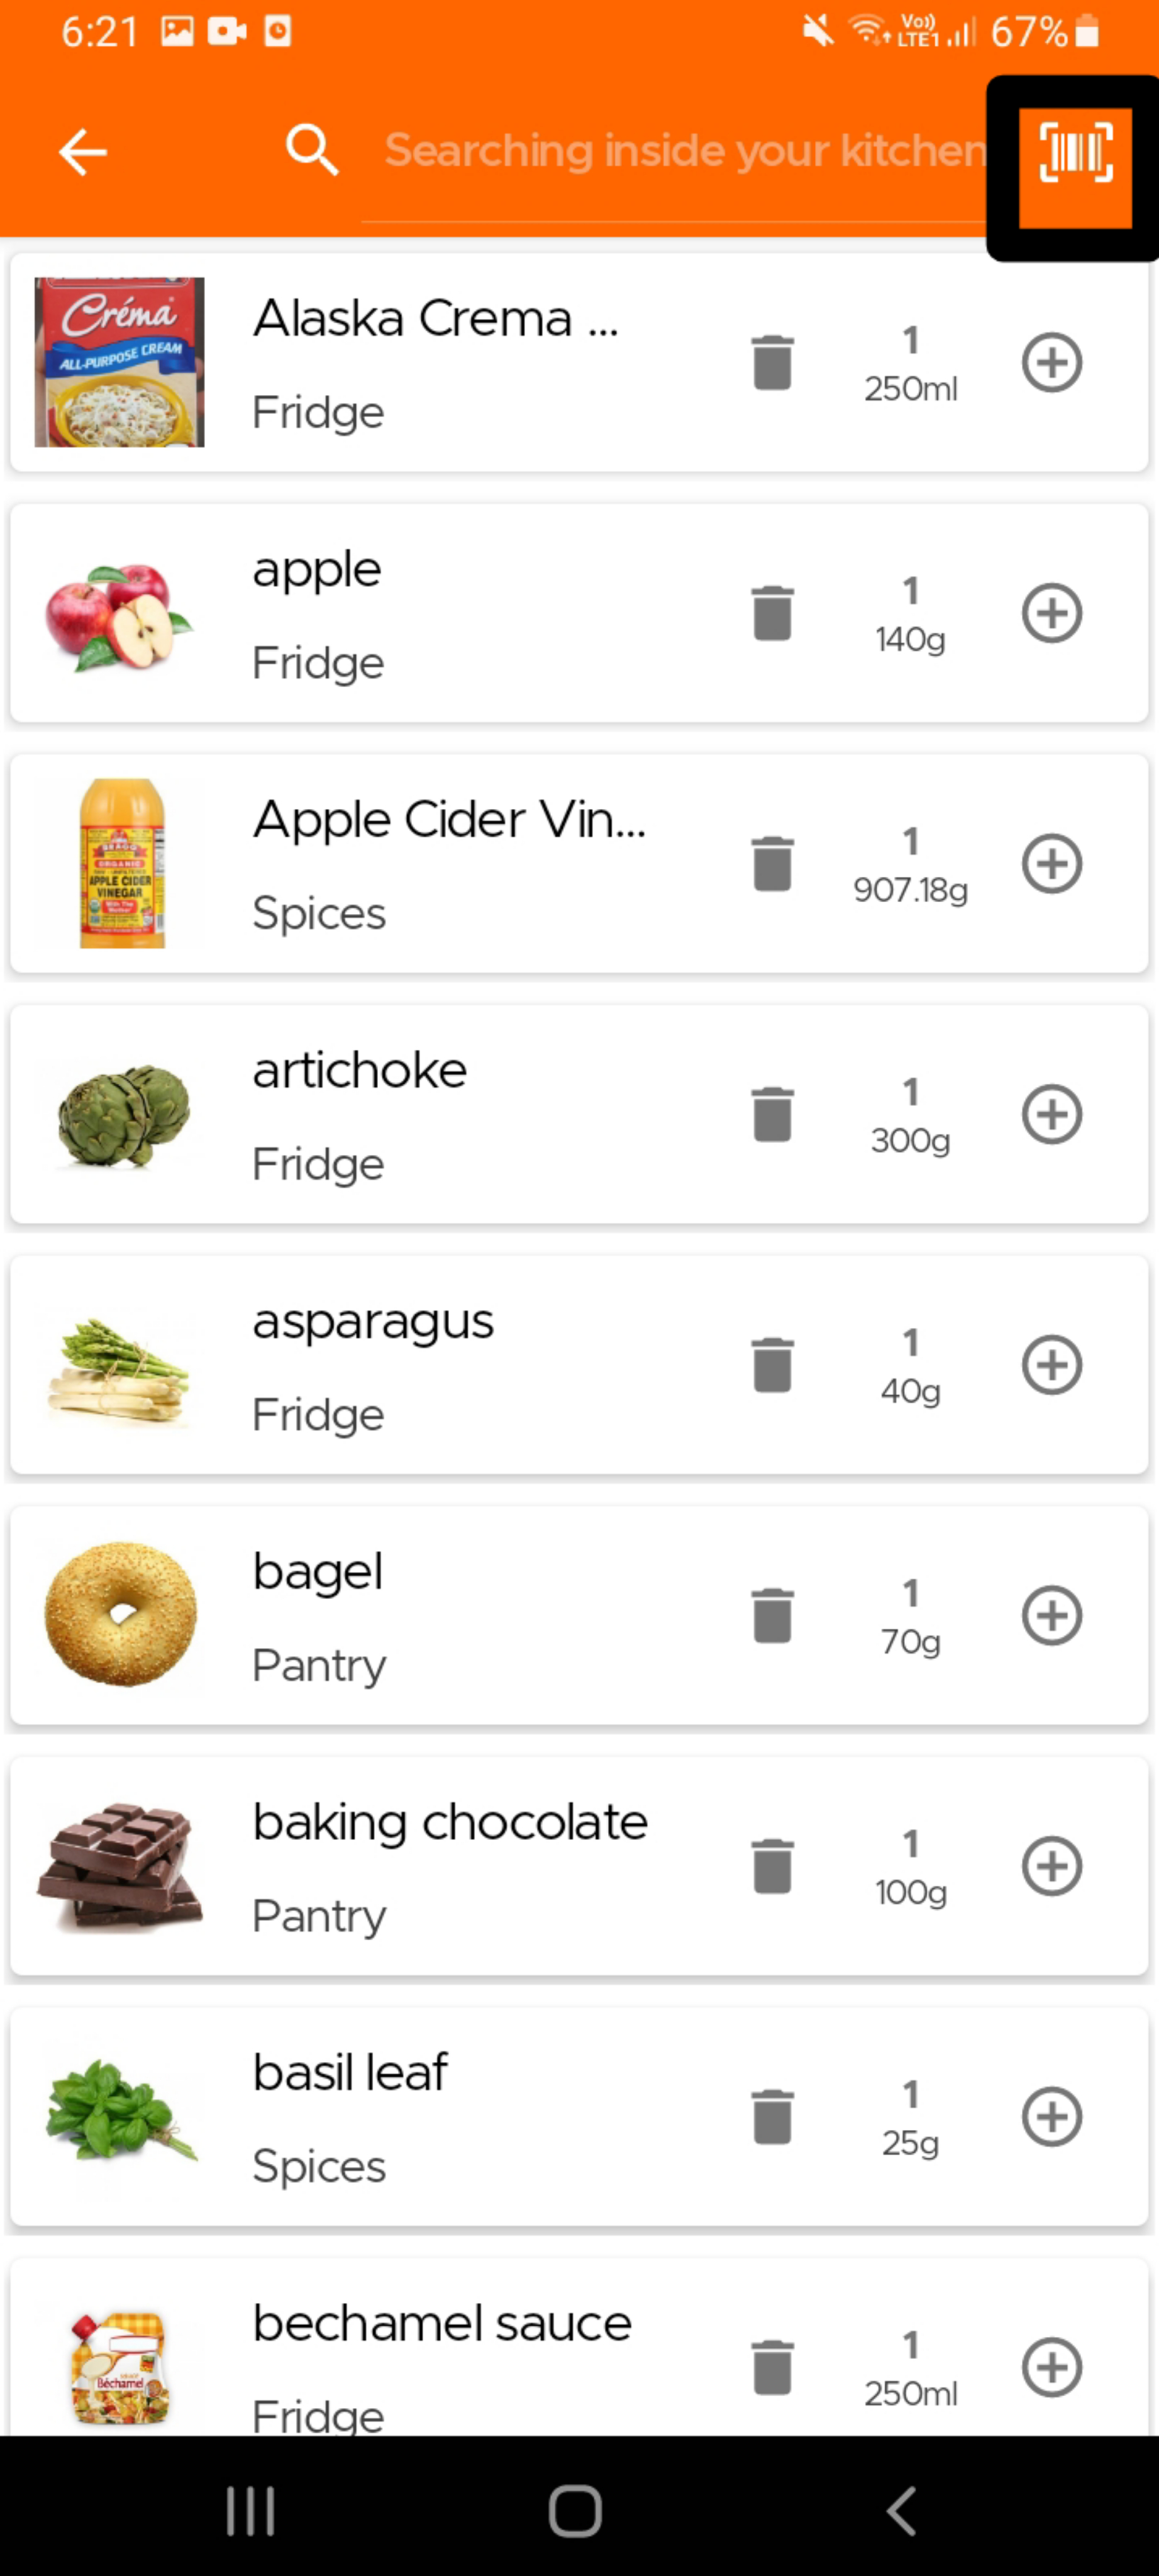Tap the barcode scanner icon
The height and width of the screenshot is (2576, 1159).
click(1075, 155)
